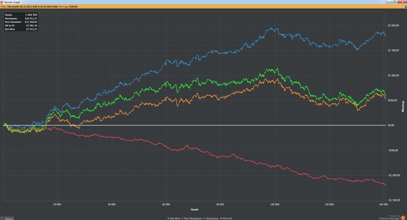The height and width of the screenshot is (220, 407).
Task: Click the "Winnings" y-axis title
Action: click(403, 106)
